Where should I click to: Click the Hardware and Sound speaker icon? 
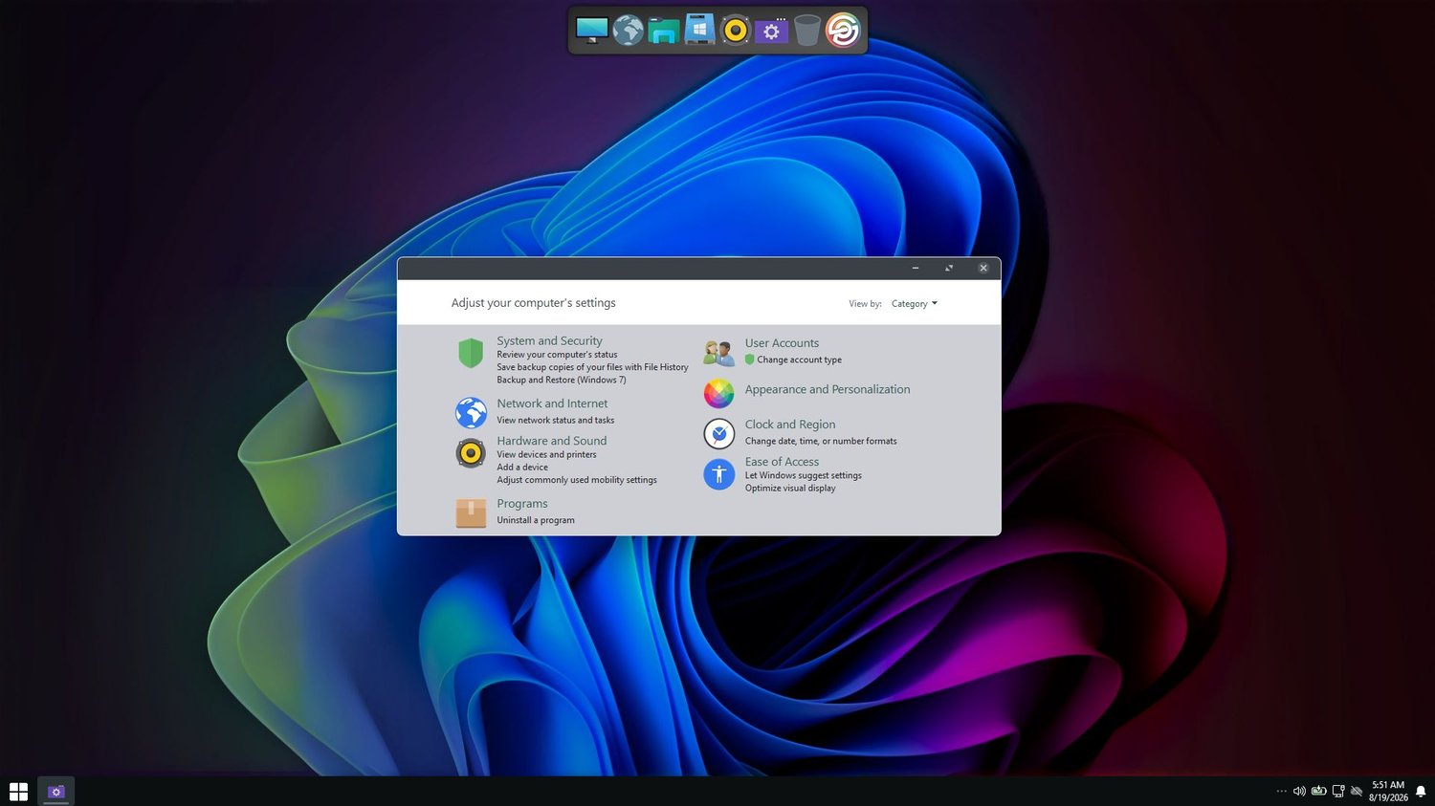[471, 452]
